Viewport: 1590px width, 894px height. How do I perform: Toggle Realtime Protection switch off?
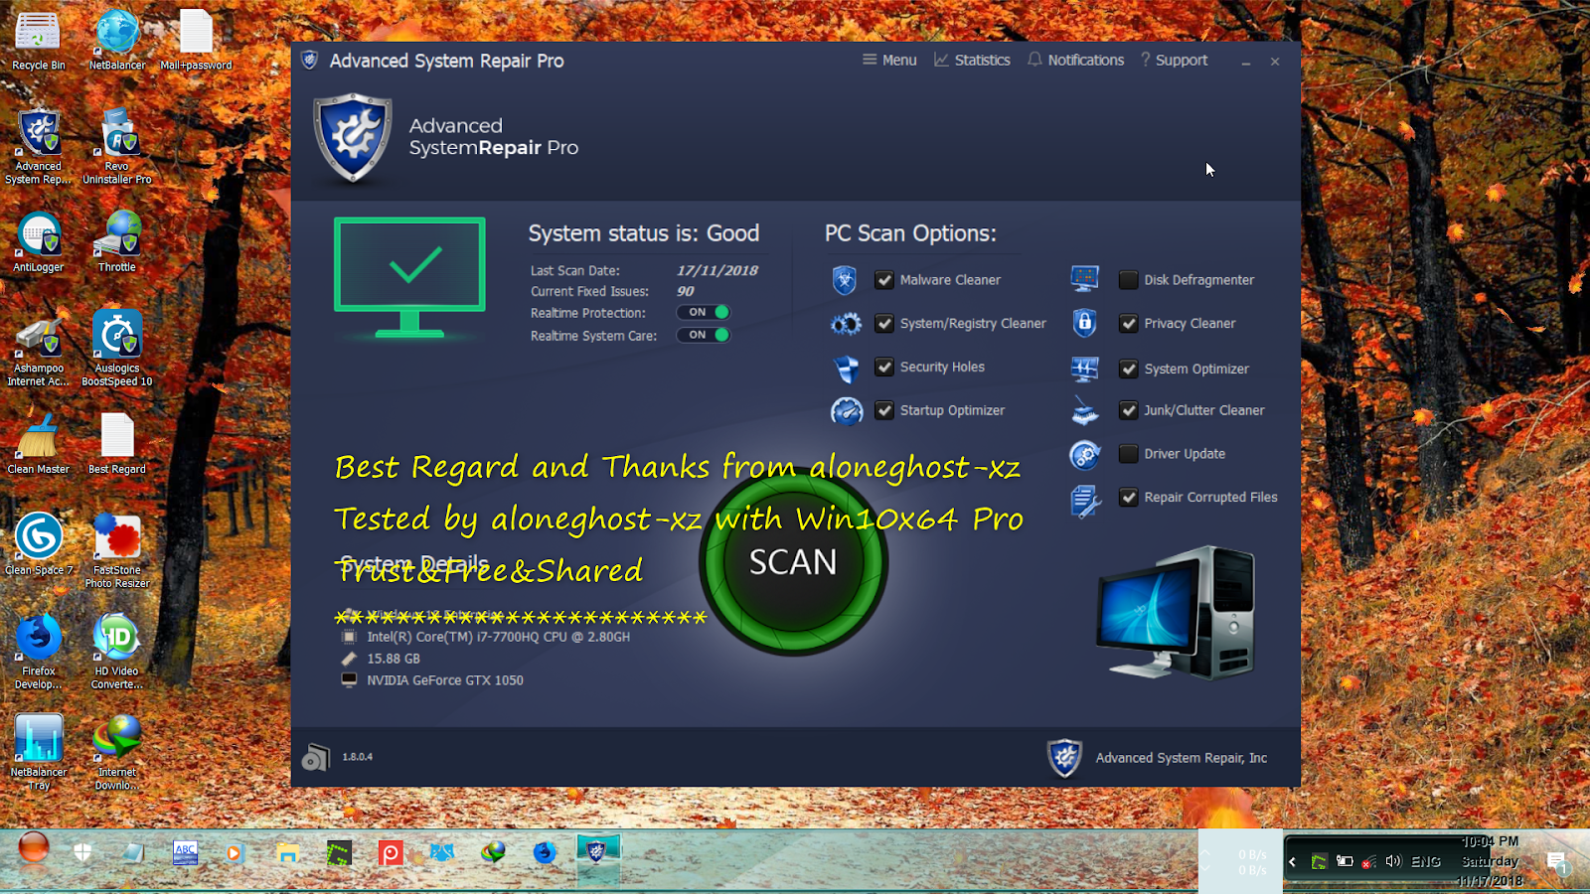704,312
